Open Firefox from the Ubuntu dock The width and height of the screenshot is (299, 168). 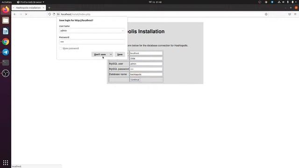coord(6,9)
